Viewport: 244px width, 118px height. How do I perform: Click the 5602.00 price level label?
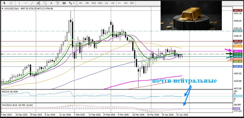[x=237, y=11]
